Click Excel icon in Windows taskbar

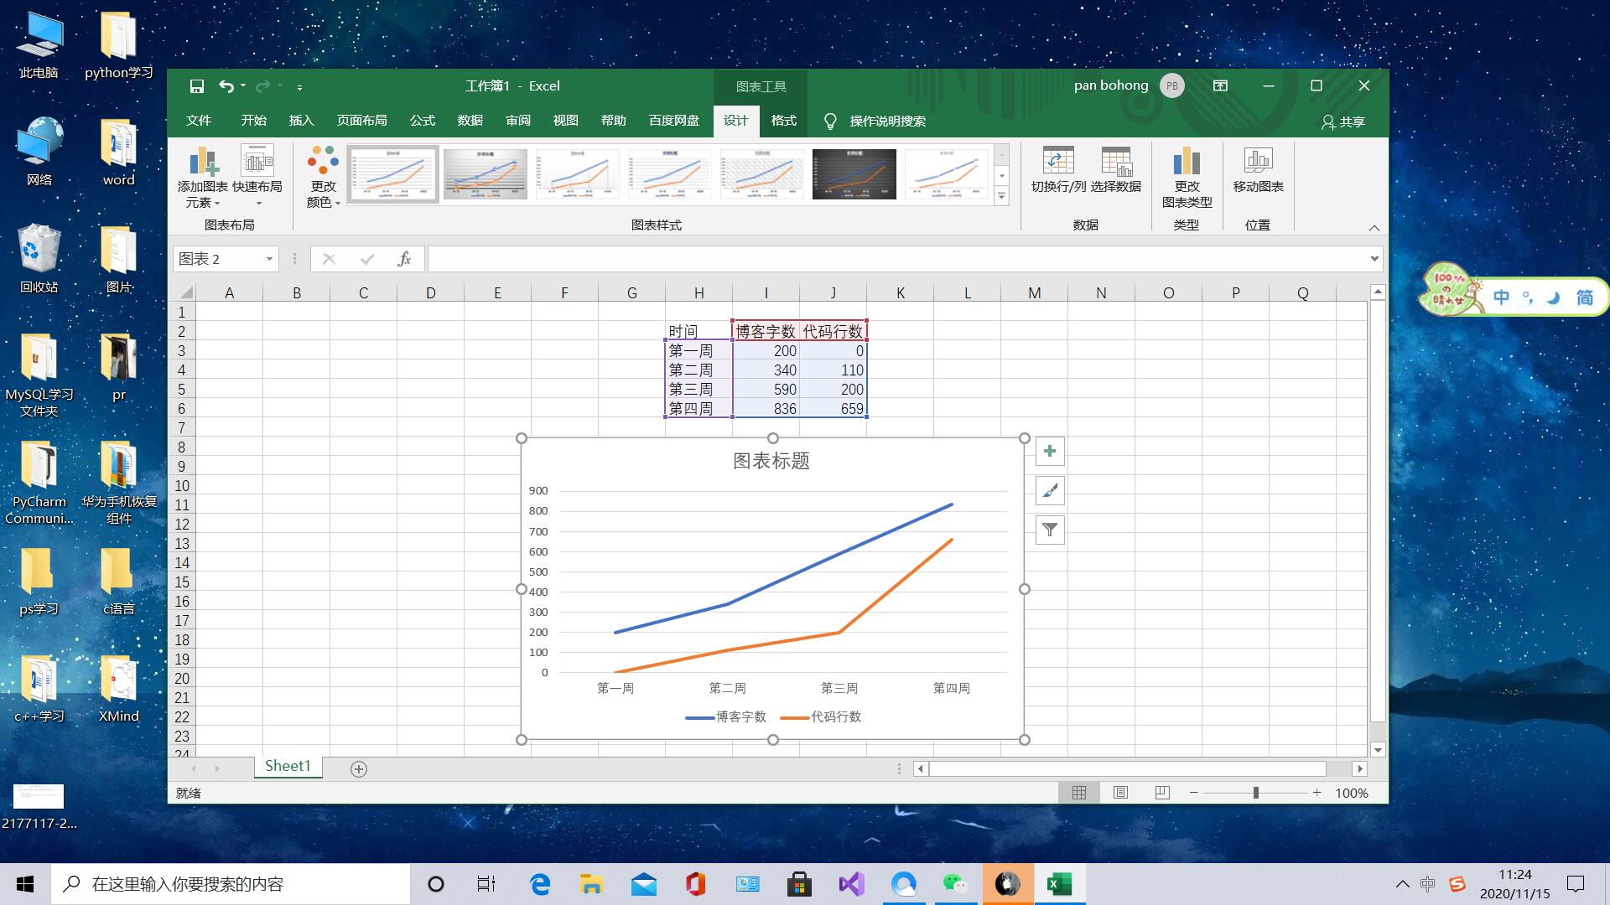(x=1059, y=884)
